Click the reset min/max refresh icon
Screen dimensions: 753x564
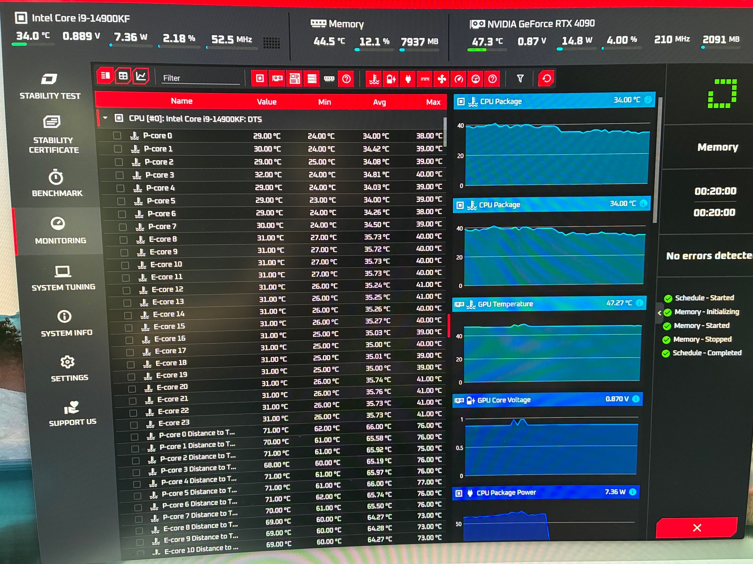546,79
